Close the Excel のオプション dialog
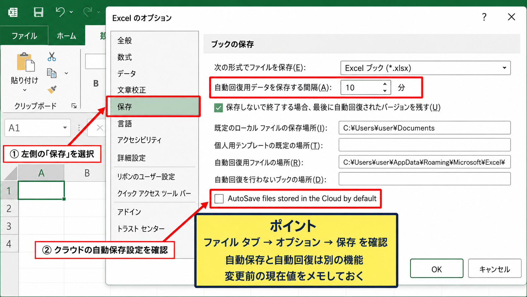The image size is (527, 297). click(x=511, y=17)
